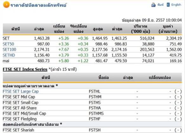Click the FTSE SET Index Series heading

coord(25,69)
